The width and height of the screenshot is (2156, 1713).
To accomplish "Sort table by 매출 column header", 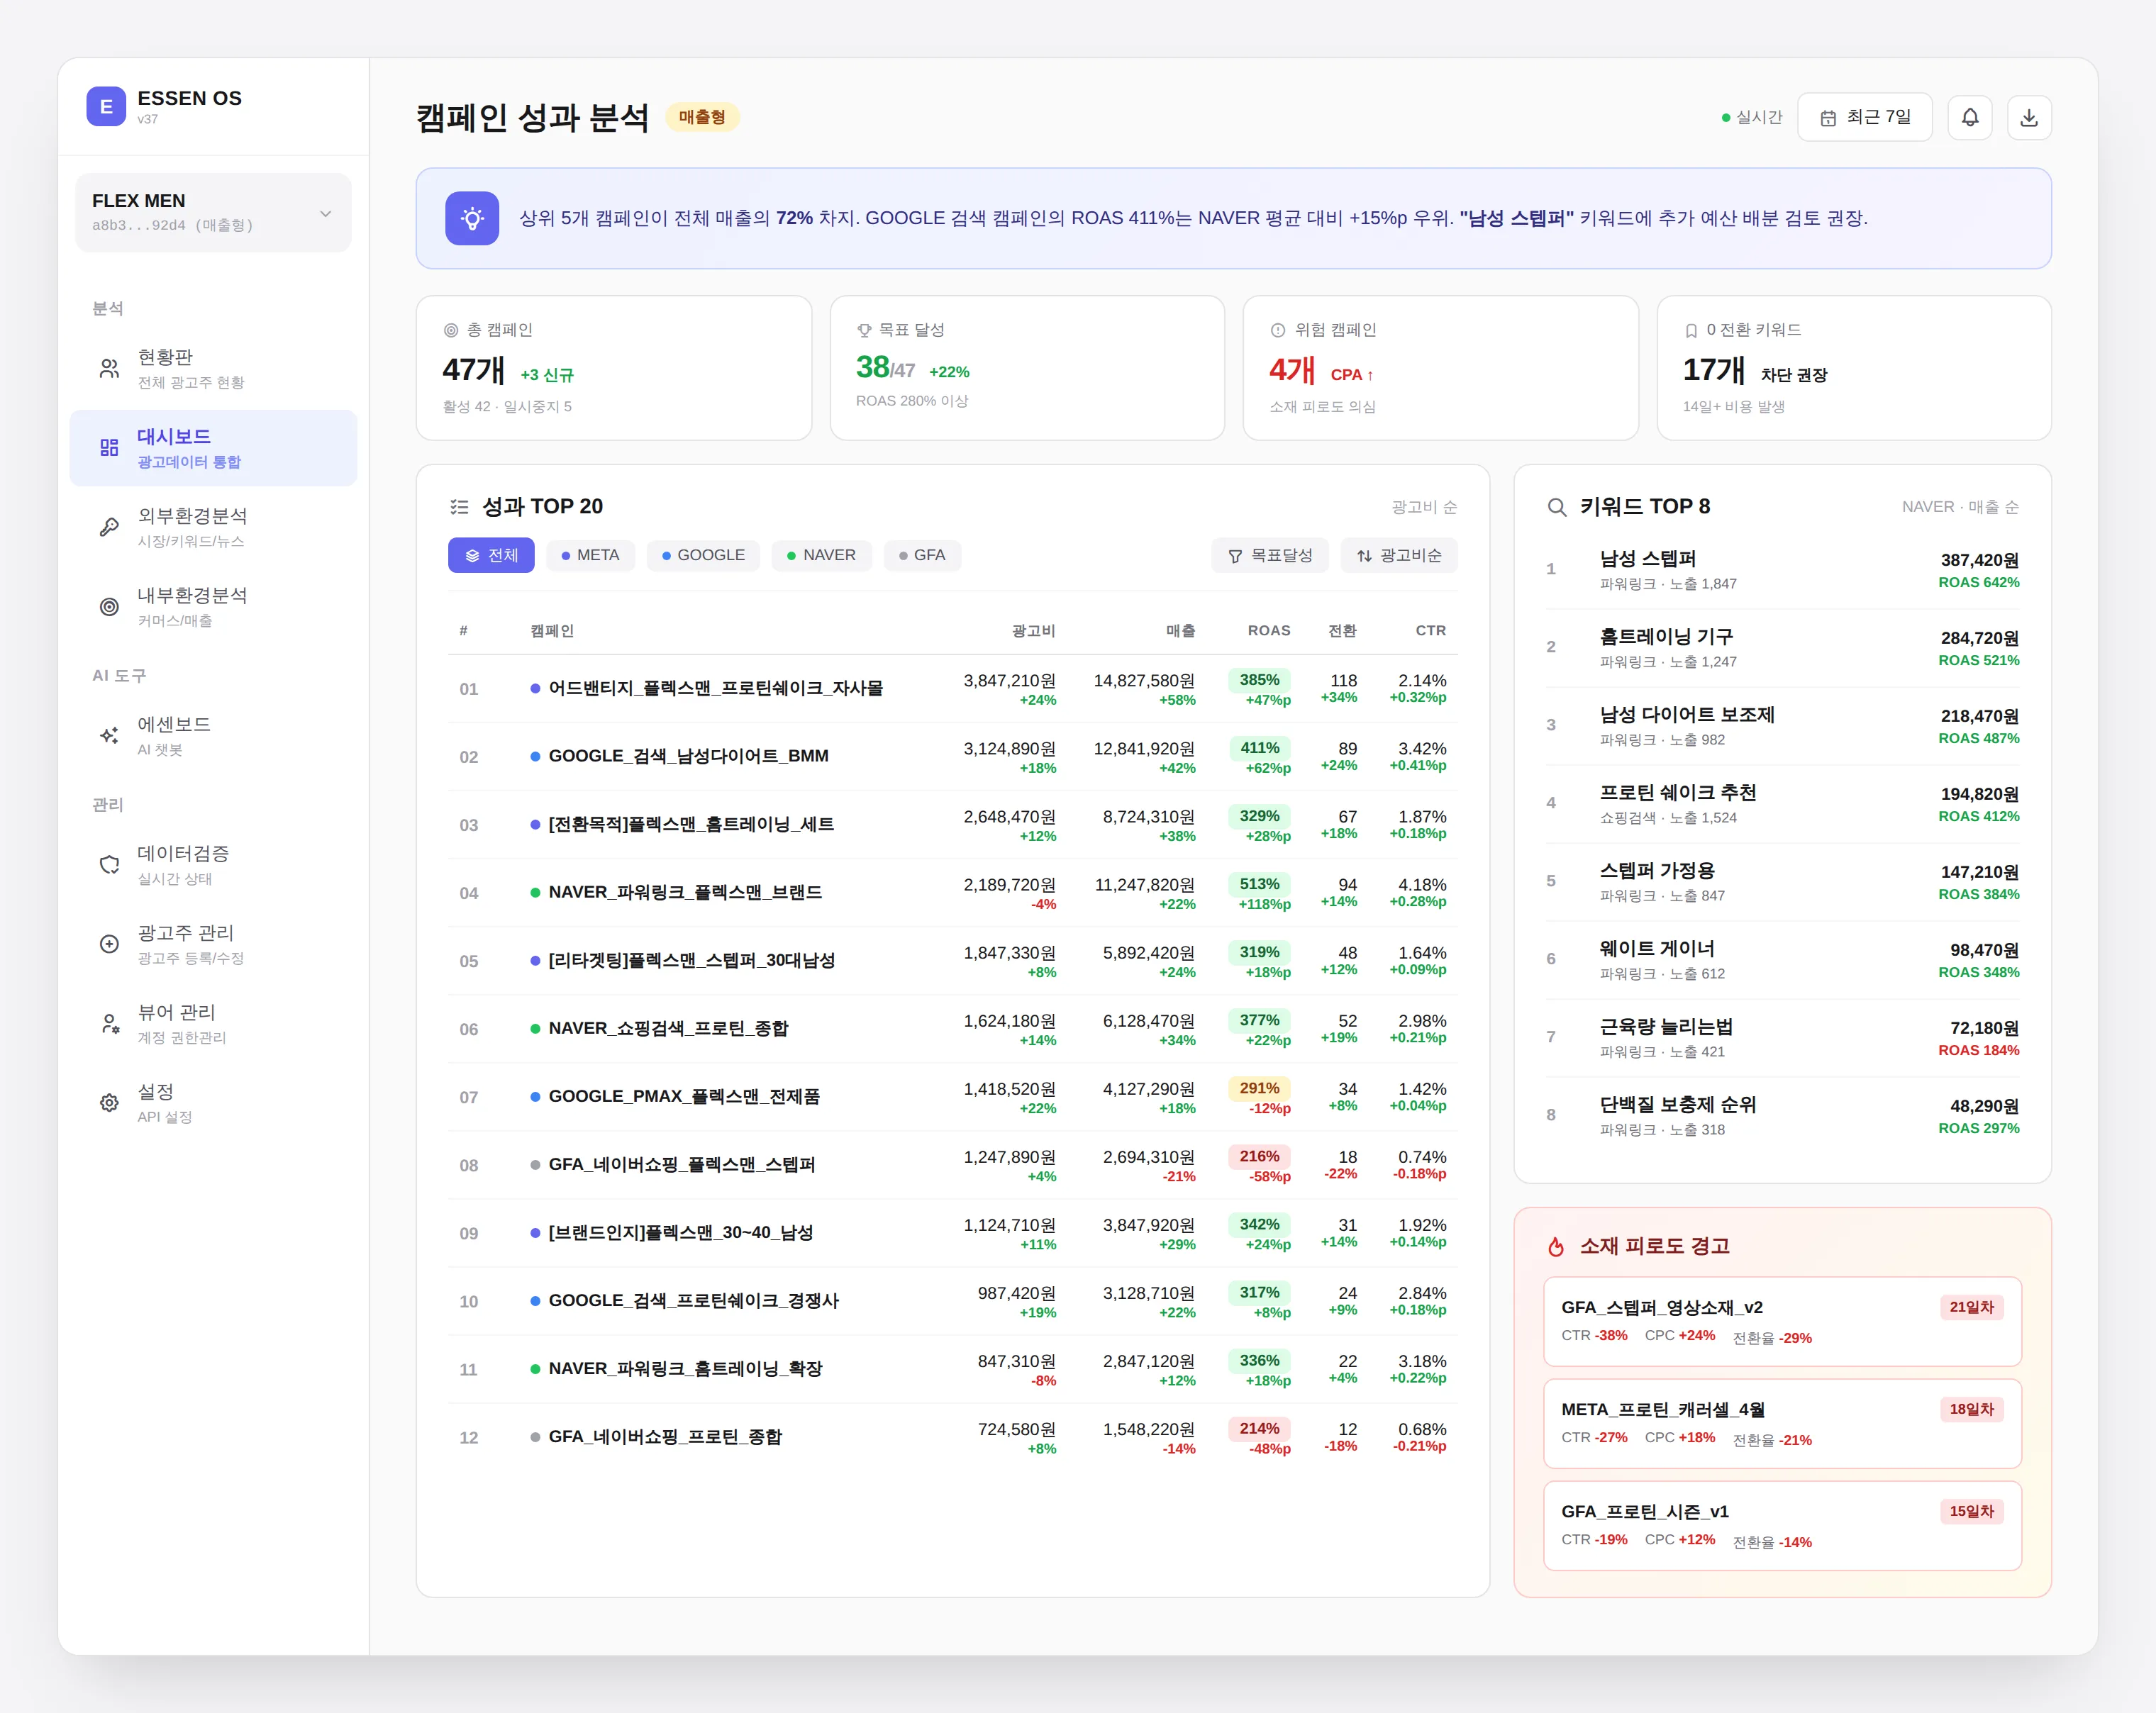I will (1180, 630).
